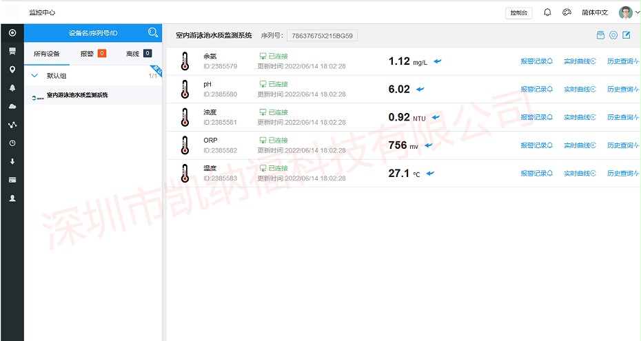641x341 pixels.
Task: Click the 已连接 status in pH row
Action: (x=274, y=84)
